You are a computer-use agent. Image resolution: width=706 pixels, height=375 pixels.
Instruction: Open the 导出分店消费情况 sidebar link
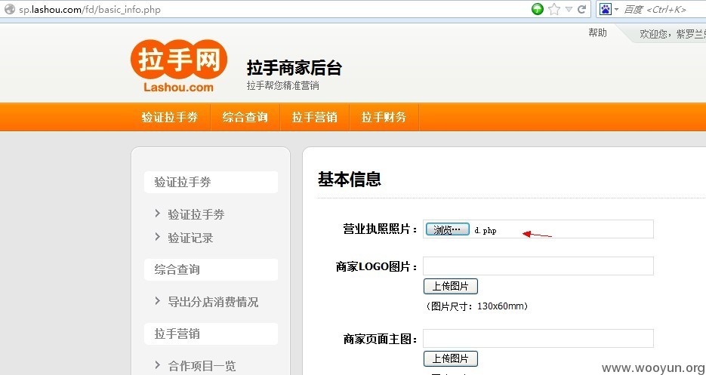click(213, 302)
